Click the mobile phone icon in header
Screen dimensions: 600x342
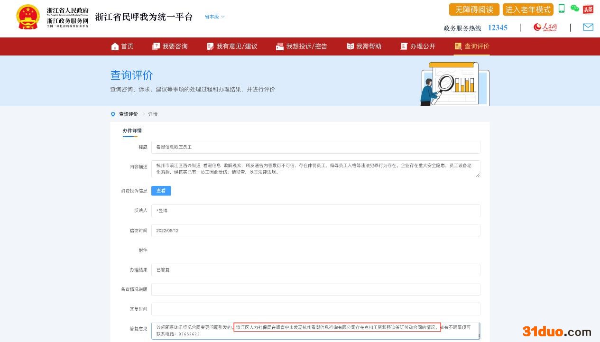(562, 9)
